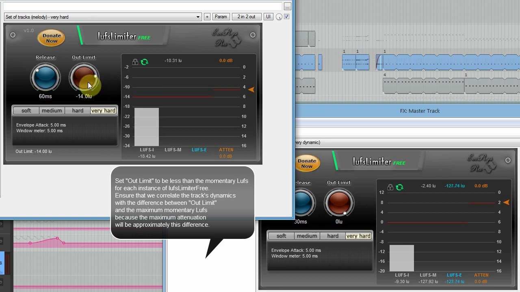Reset meters with green refresh icon in lower limiter
520x292 pixels.
[x=400, y=187]
